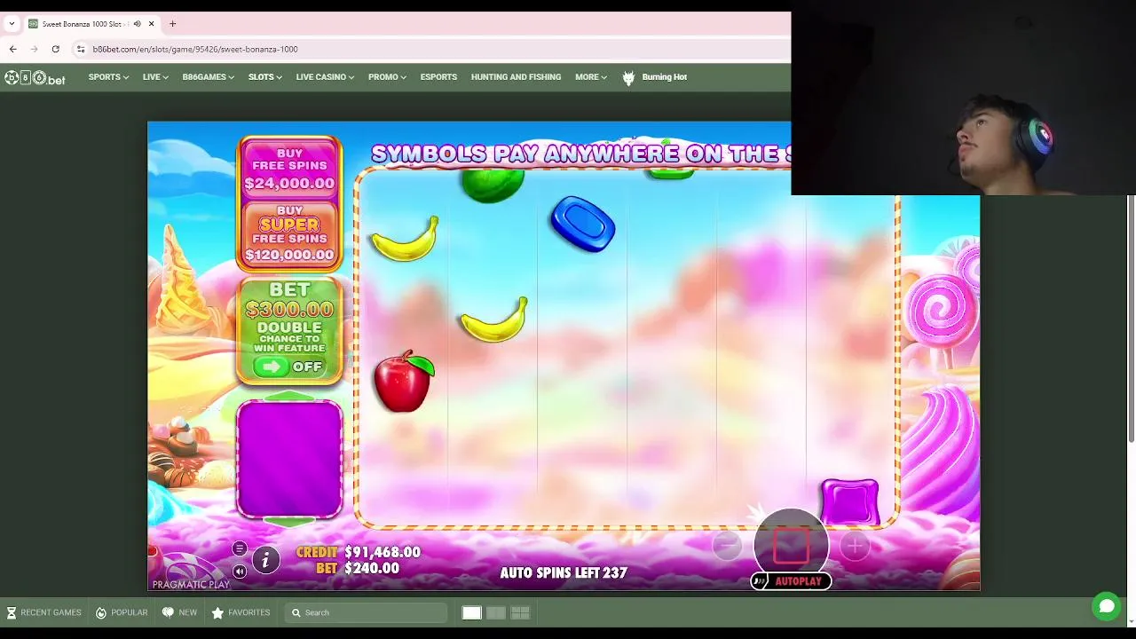Decrease bet with the minus button
Viewport: 1136px width, 639px height.
click(727, 546)
